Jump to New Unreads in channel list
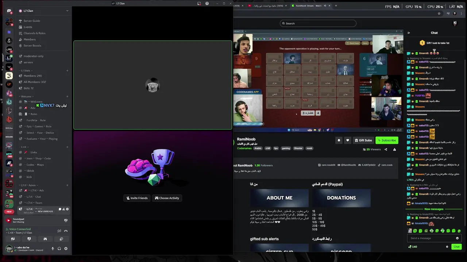 [x=44, y=211]
